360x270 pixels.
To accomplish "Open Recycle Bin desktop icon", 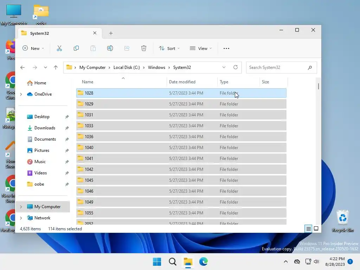I will click(x=343, y=220).
